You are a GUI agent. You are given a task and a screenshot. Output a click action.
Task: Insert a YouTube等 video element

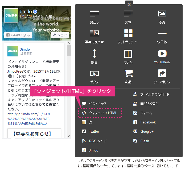click(162, 54)
